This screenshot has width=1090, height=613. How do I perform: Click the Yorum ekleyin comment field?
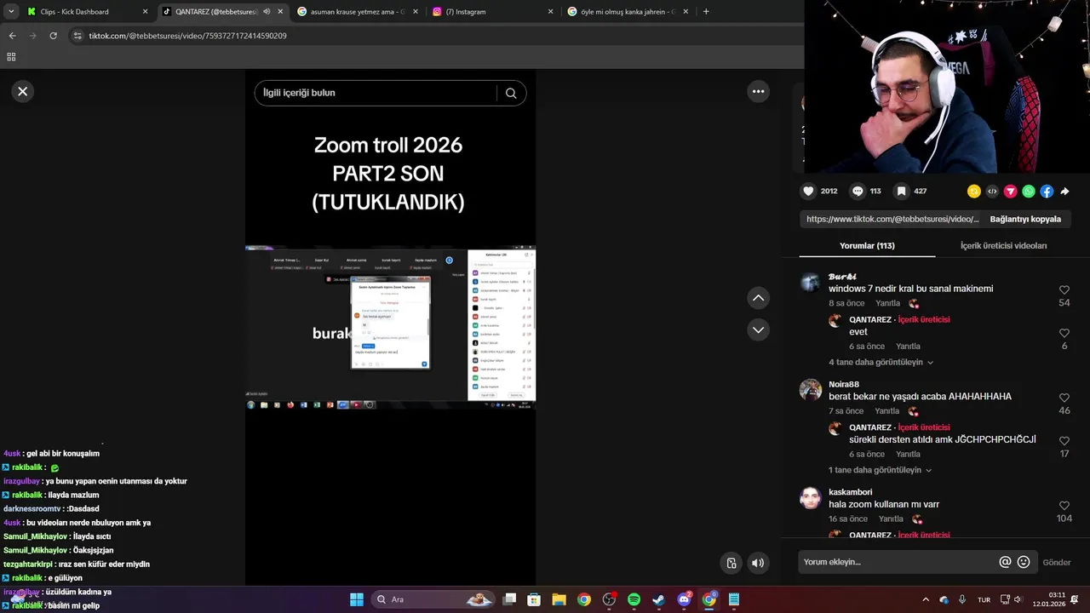click(898, 562)
